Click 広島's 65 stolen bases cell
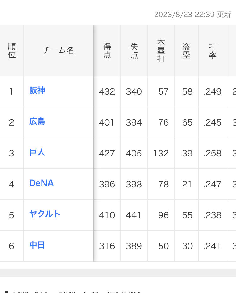 pyautogui.click(x=186, y=123)
